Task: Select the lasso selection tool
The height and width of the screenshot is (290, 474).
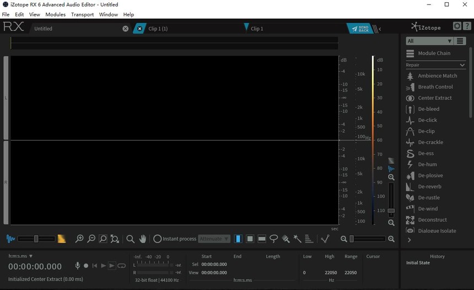Action: [273, 239]
